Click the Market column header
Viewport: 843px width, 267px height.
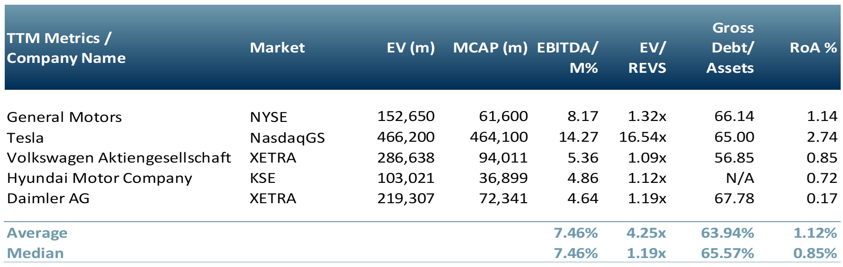tap(277, 48)
